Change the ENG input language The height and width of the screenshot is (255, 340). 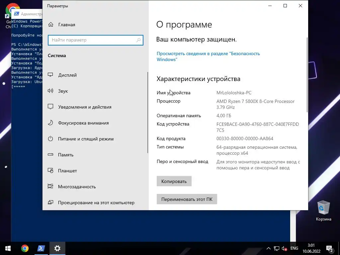coord(294,248)
